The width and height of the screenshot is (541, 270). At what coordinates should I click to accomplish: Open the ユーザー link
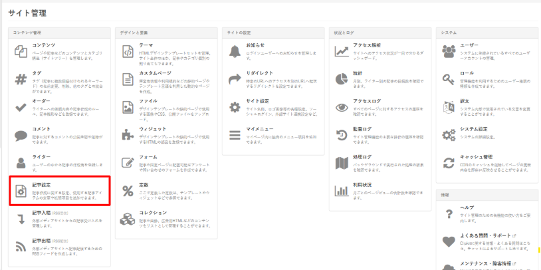pyautogui.click(x=469, y=45)
